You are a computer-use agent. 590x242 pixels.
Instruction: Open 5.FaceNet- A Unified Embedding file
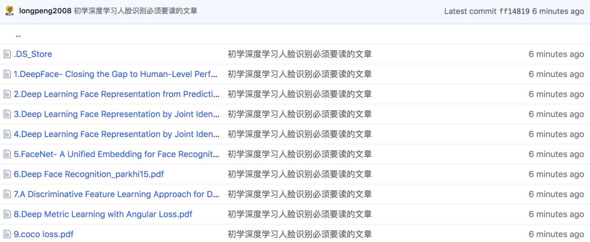point(117,154)
